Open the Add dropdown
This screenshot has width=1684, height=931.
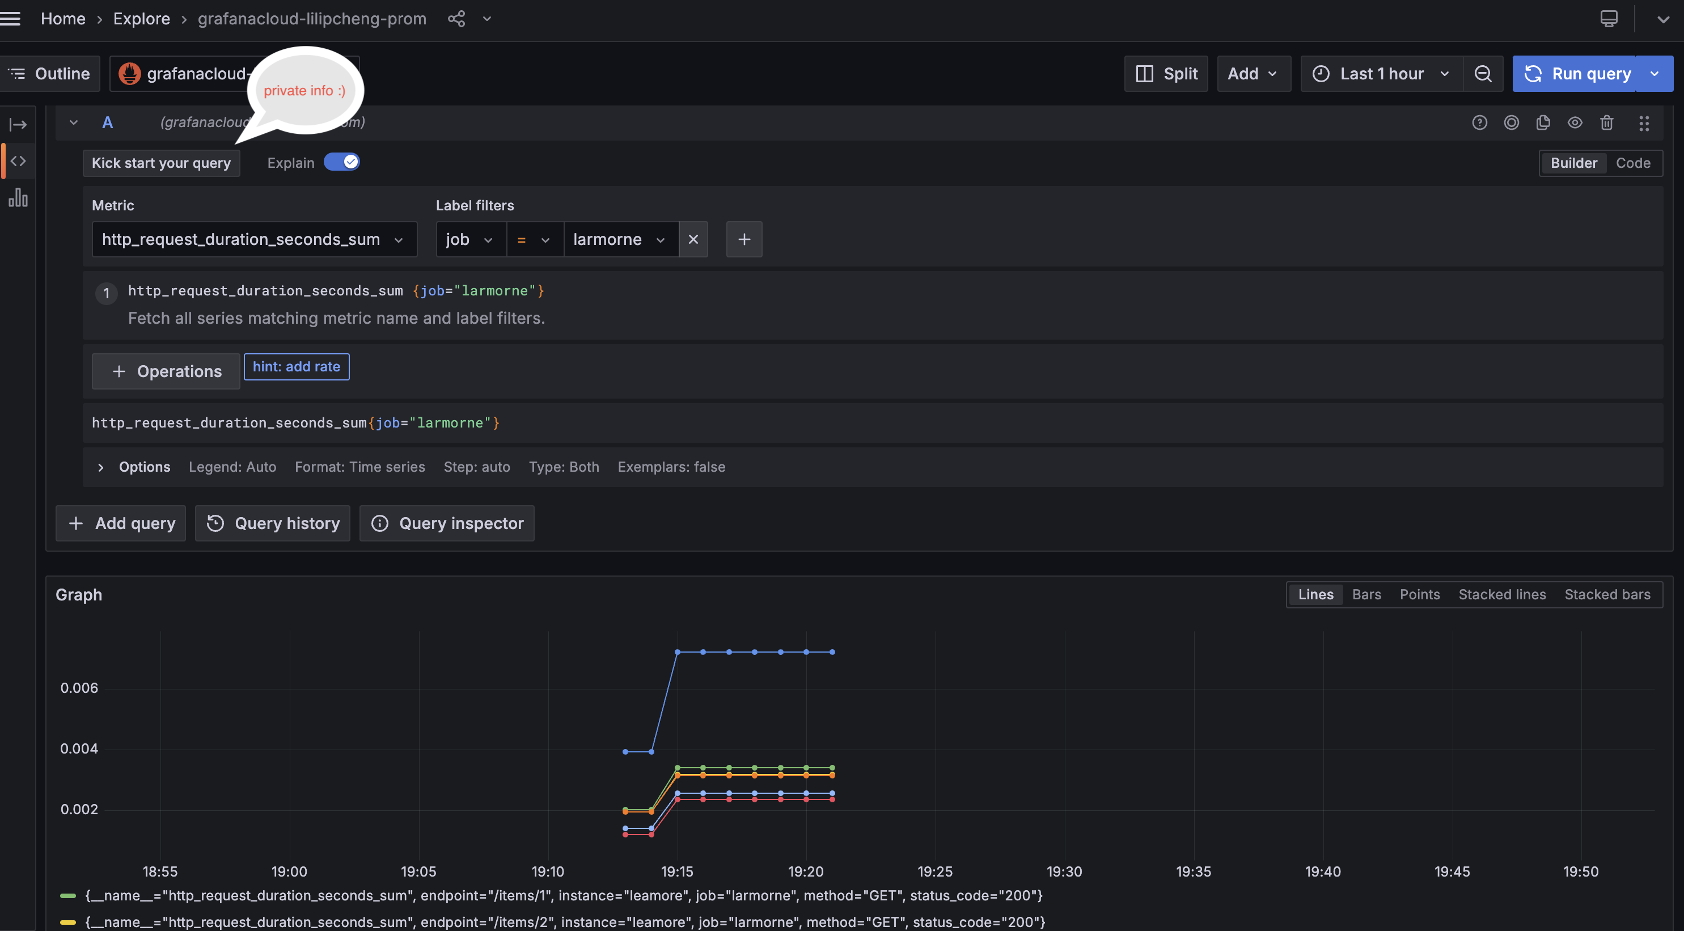[1254, 73]
